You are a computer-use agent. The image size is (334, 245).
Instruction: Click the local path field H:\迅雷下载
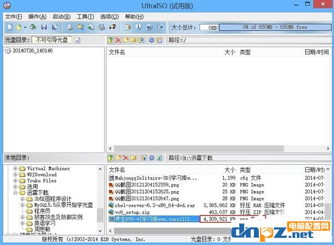[x=257, y=158]
